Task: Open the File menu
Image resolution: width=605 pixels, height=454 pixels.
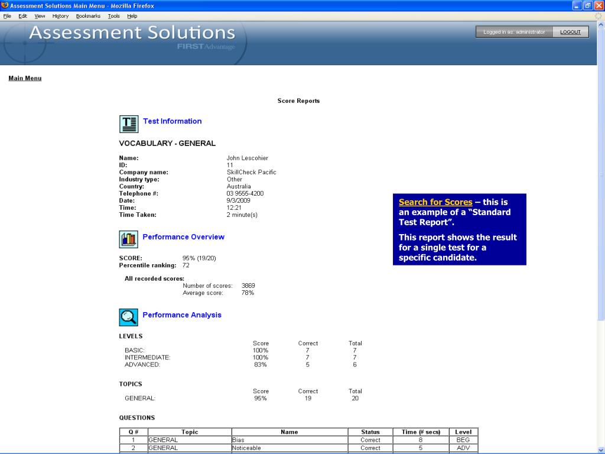Action: pyautogui.click(x=7, y=16)
